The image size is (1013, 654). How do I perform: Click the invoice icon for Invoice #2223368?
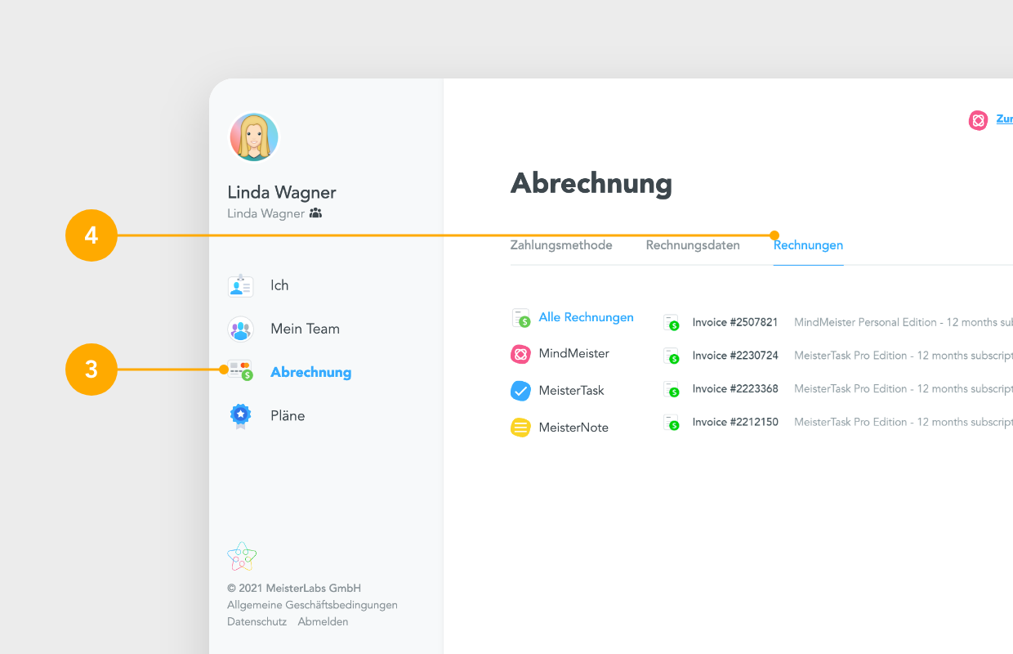pos(672,389)
